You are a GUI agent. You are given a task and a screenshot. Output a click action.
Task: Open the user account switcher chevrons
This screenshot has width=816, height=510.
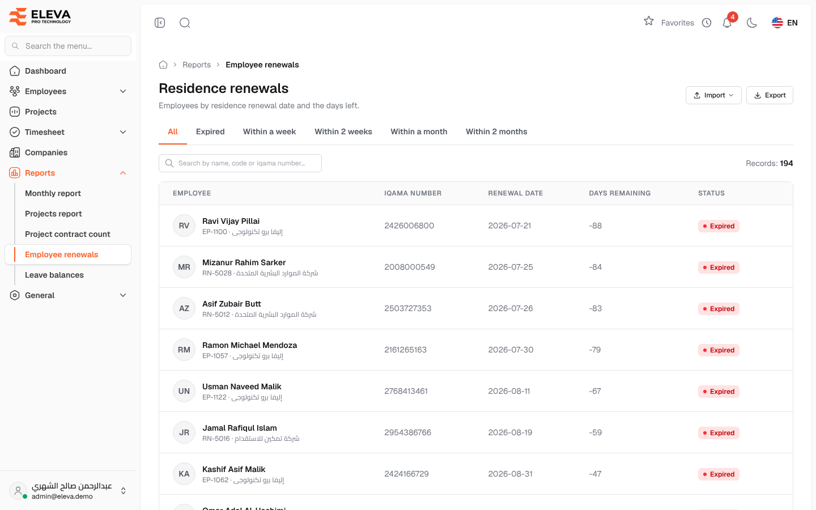pyautogui.click(x=123, y=491)
